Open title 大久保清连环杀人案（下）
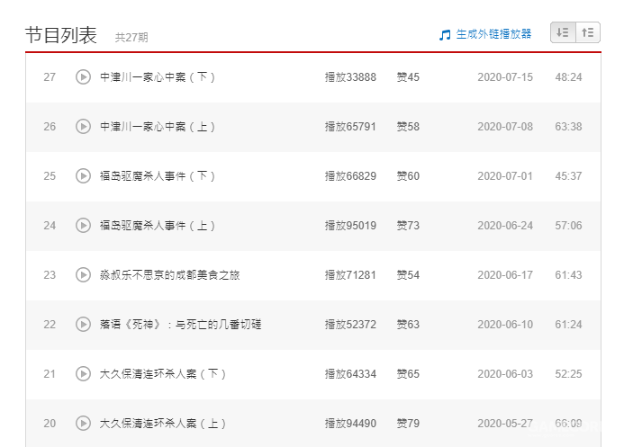 (163, 374)
